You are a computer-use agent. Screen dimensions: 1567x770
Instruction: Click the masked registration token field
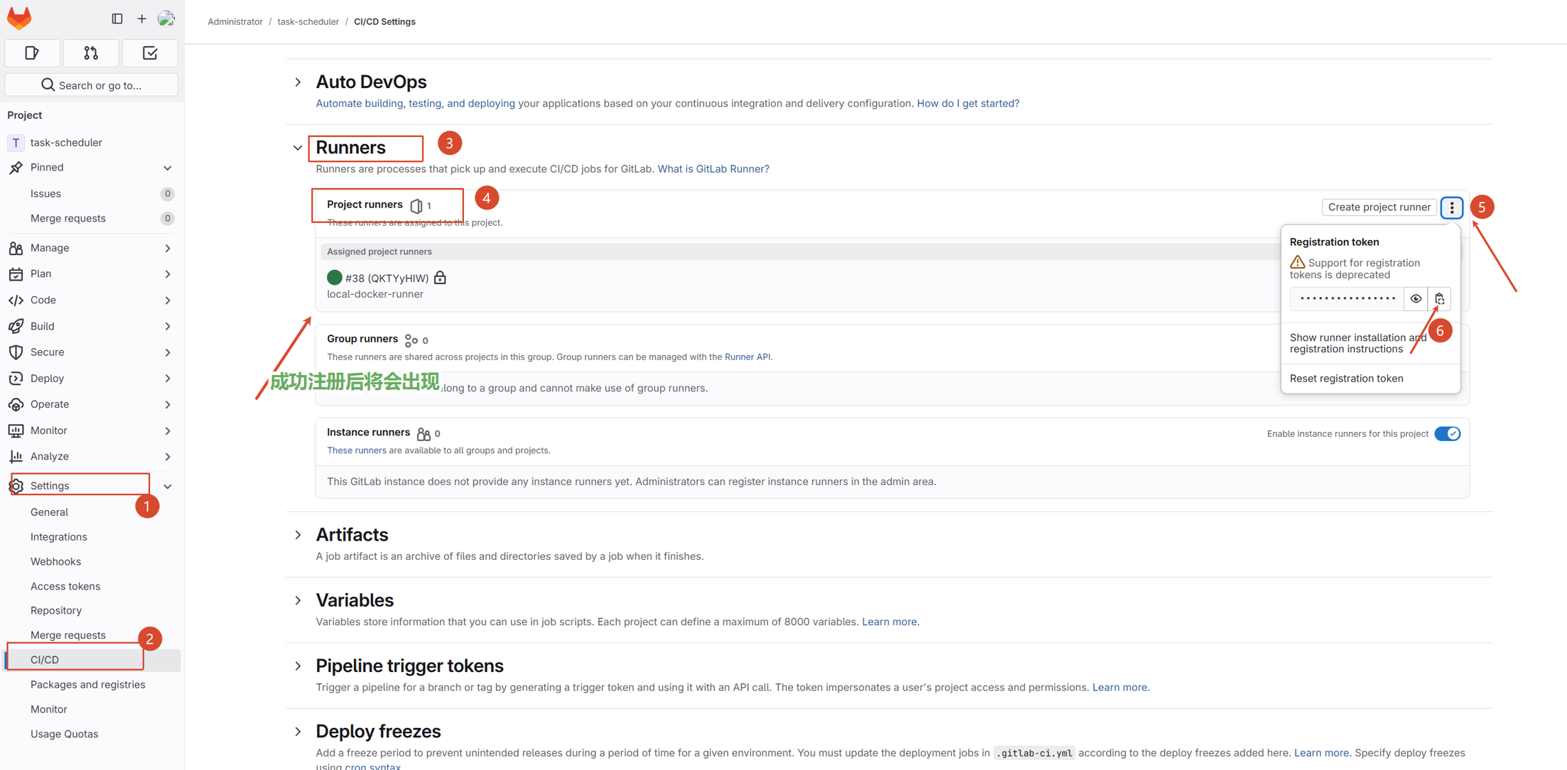(x=1347, y=299)
